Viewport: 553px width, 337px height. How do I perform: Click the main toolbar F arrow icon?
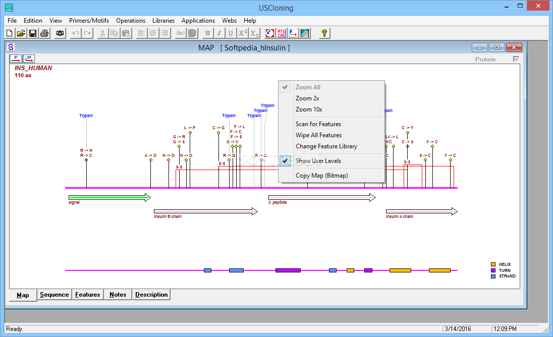tap(293, 33)
